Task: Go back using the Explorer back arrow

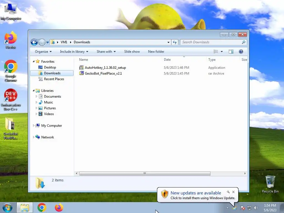Action: (x=34, y=42)
